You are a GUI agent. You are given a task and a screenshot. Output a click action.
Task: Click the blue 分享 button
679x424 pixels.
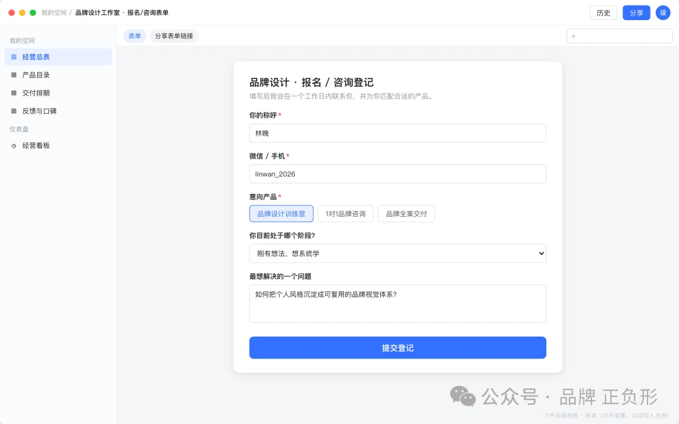636,13
